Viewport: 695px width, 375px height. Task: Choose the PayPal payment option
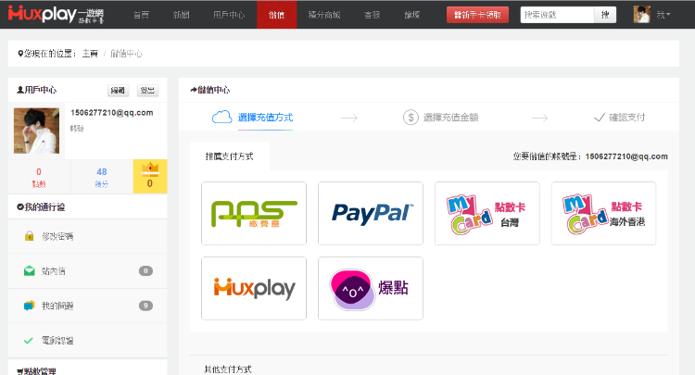tap(371, 213)
